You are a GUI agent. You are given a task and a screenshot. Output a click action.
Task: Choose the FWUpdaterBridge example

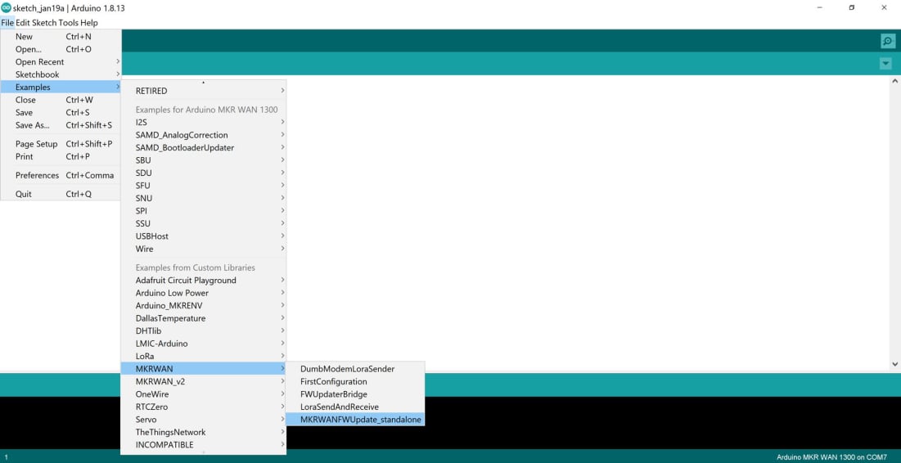(x=333, y=394)
